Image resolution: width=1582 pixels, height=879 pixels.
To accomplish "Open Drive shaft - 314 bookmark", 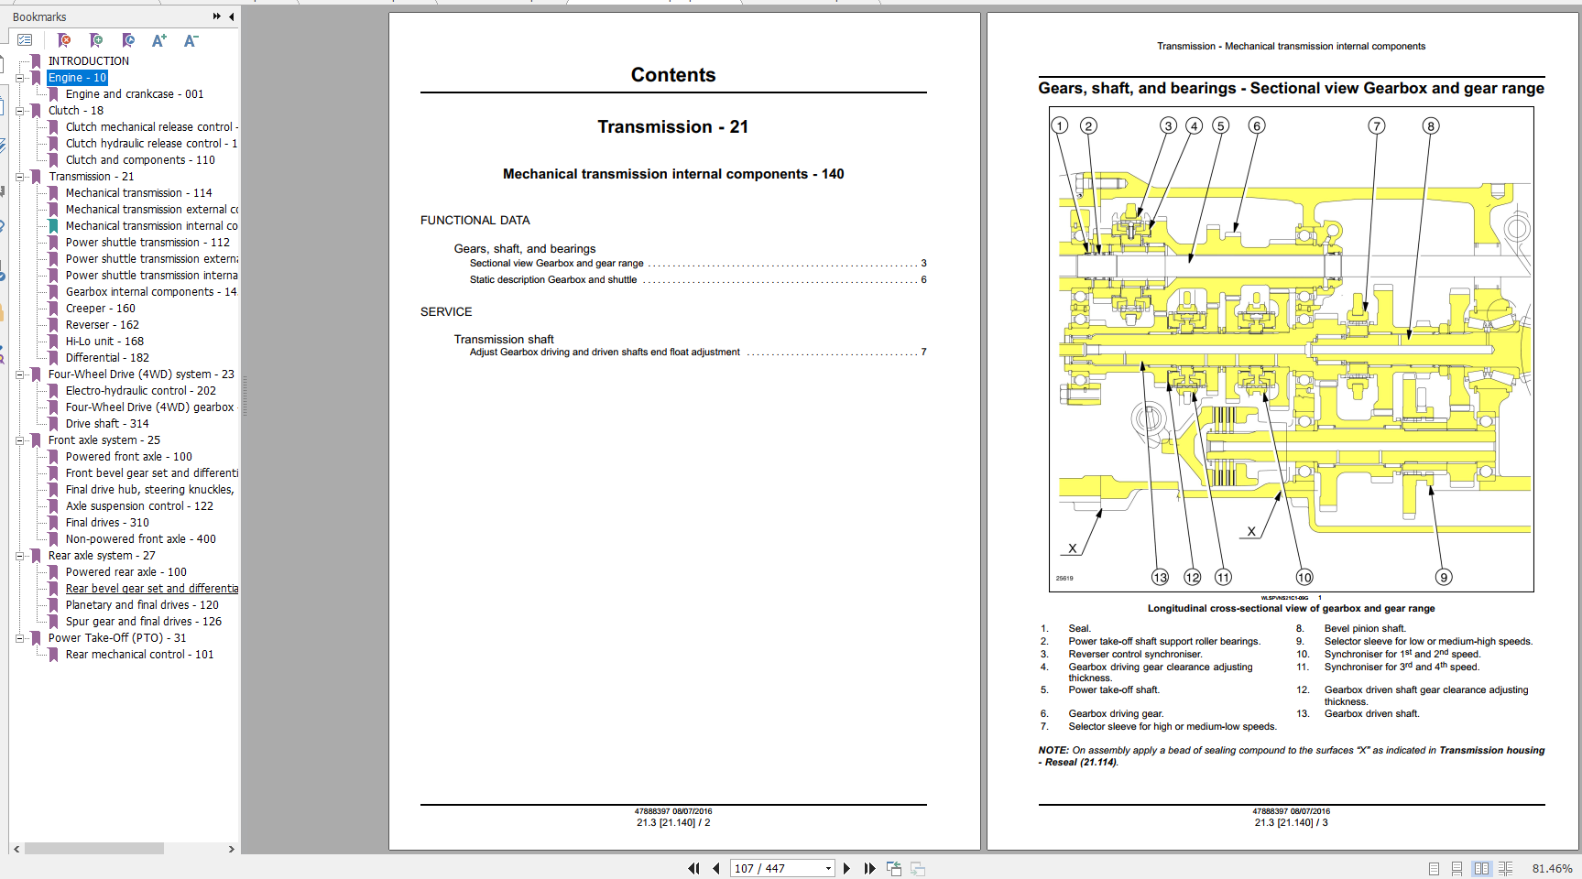I will (x=107, y=424).
